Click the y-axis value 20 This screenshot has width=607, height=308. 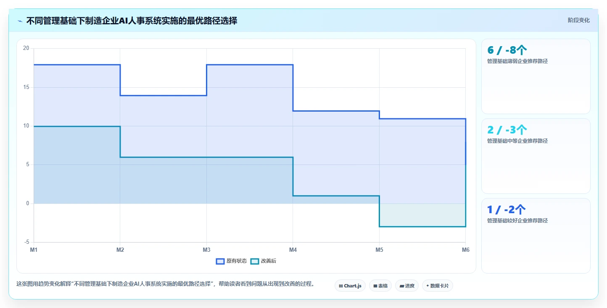[26, 48]
